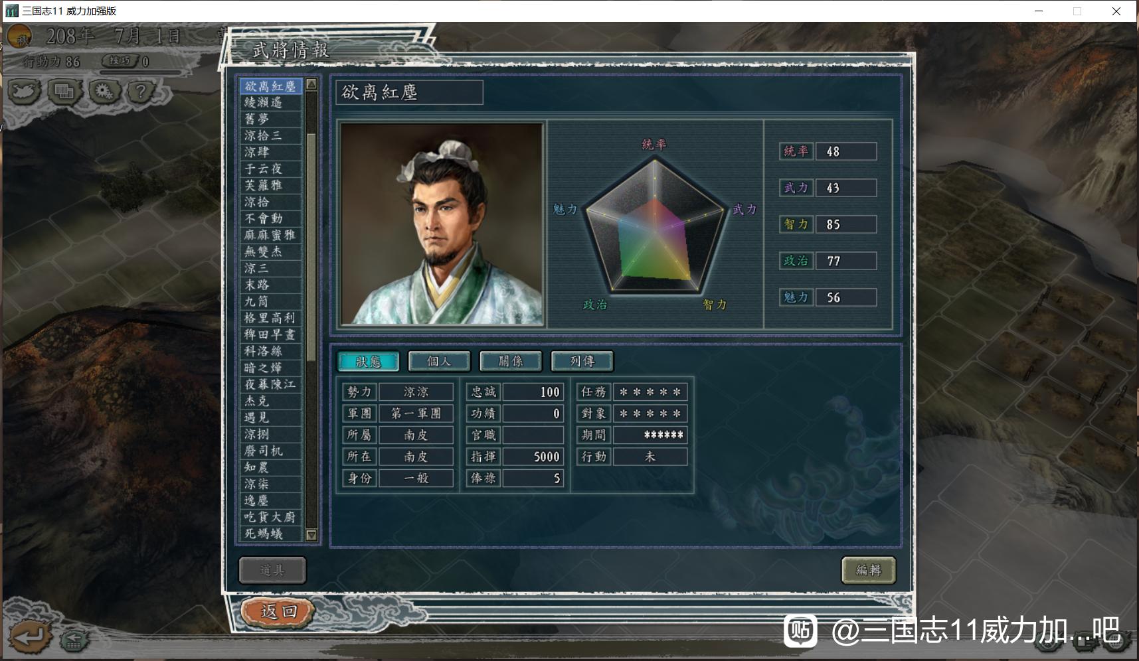Image resolution: width=1139 pixels, height=661 pixels.
Task: Select officer 知農 in the list
Action: click(x=271, y=468)
